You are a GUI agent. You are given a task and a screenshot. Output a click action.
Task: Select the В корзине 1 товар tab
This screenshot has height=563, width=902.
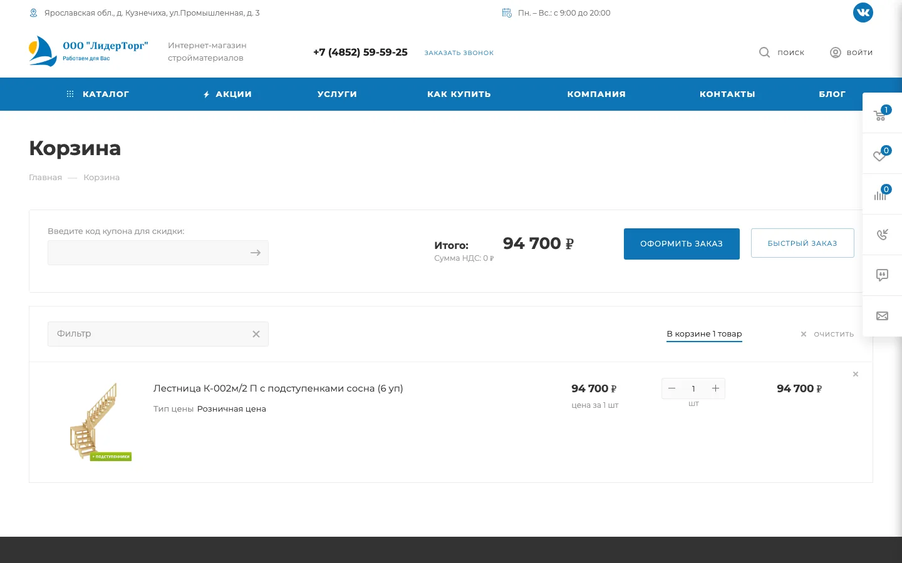tap(704, 334)
